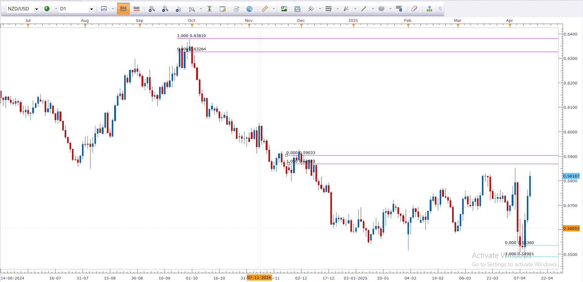Click the zoom out magnifier icon
This screenshot has height=282, width=583.
click(165, 9)
